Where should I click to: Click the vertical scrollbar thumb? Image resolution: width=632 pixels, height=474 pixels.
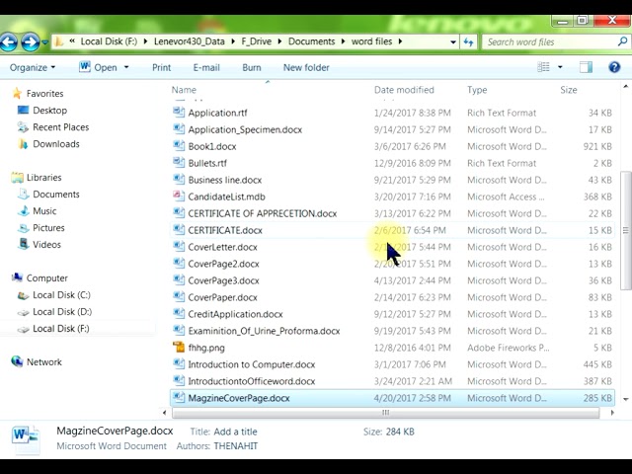coord(625,230)
